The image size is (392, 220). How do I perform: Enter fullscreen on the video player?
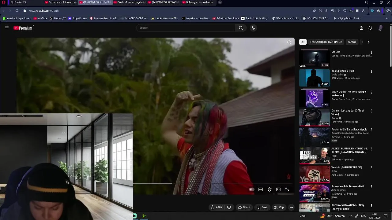pos(287,189)
